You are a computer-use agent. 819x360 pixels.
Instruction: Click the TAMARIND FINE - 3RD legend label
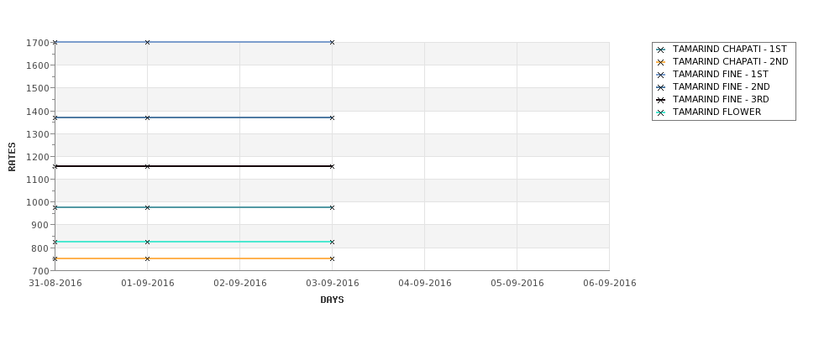(721, 100)
